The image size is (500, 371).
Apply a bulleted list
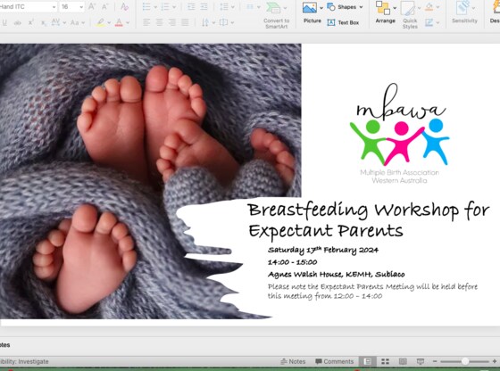[x=146, y=6]
